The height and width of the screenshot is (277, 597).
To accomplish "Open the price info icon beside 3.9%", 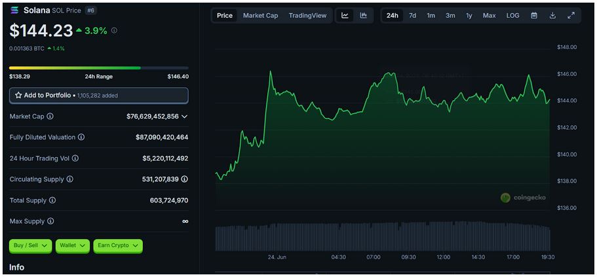I will coord(114,31).
